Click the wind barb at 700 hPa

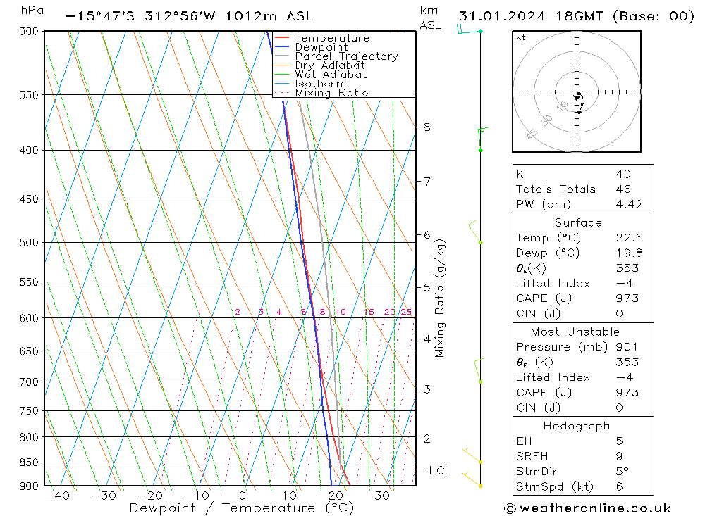click(479, 370)
